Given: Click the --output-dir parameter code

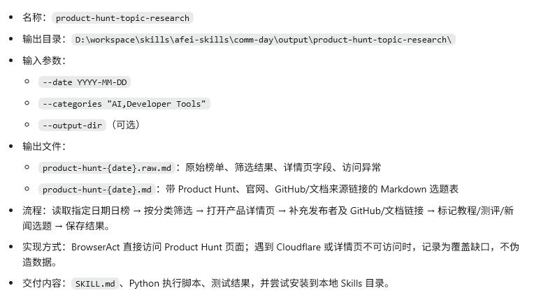Looking at the screenshot, I should coord(72,126).
